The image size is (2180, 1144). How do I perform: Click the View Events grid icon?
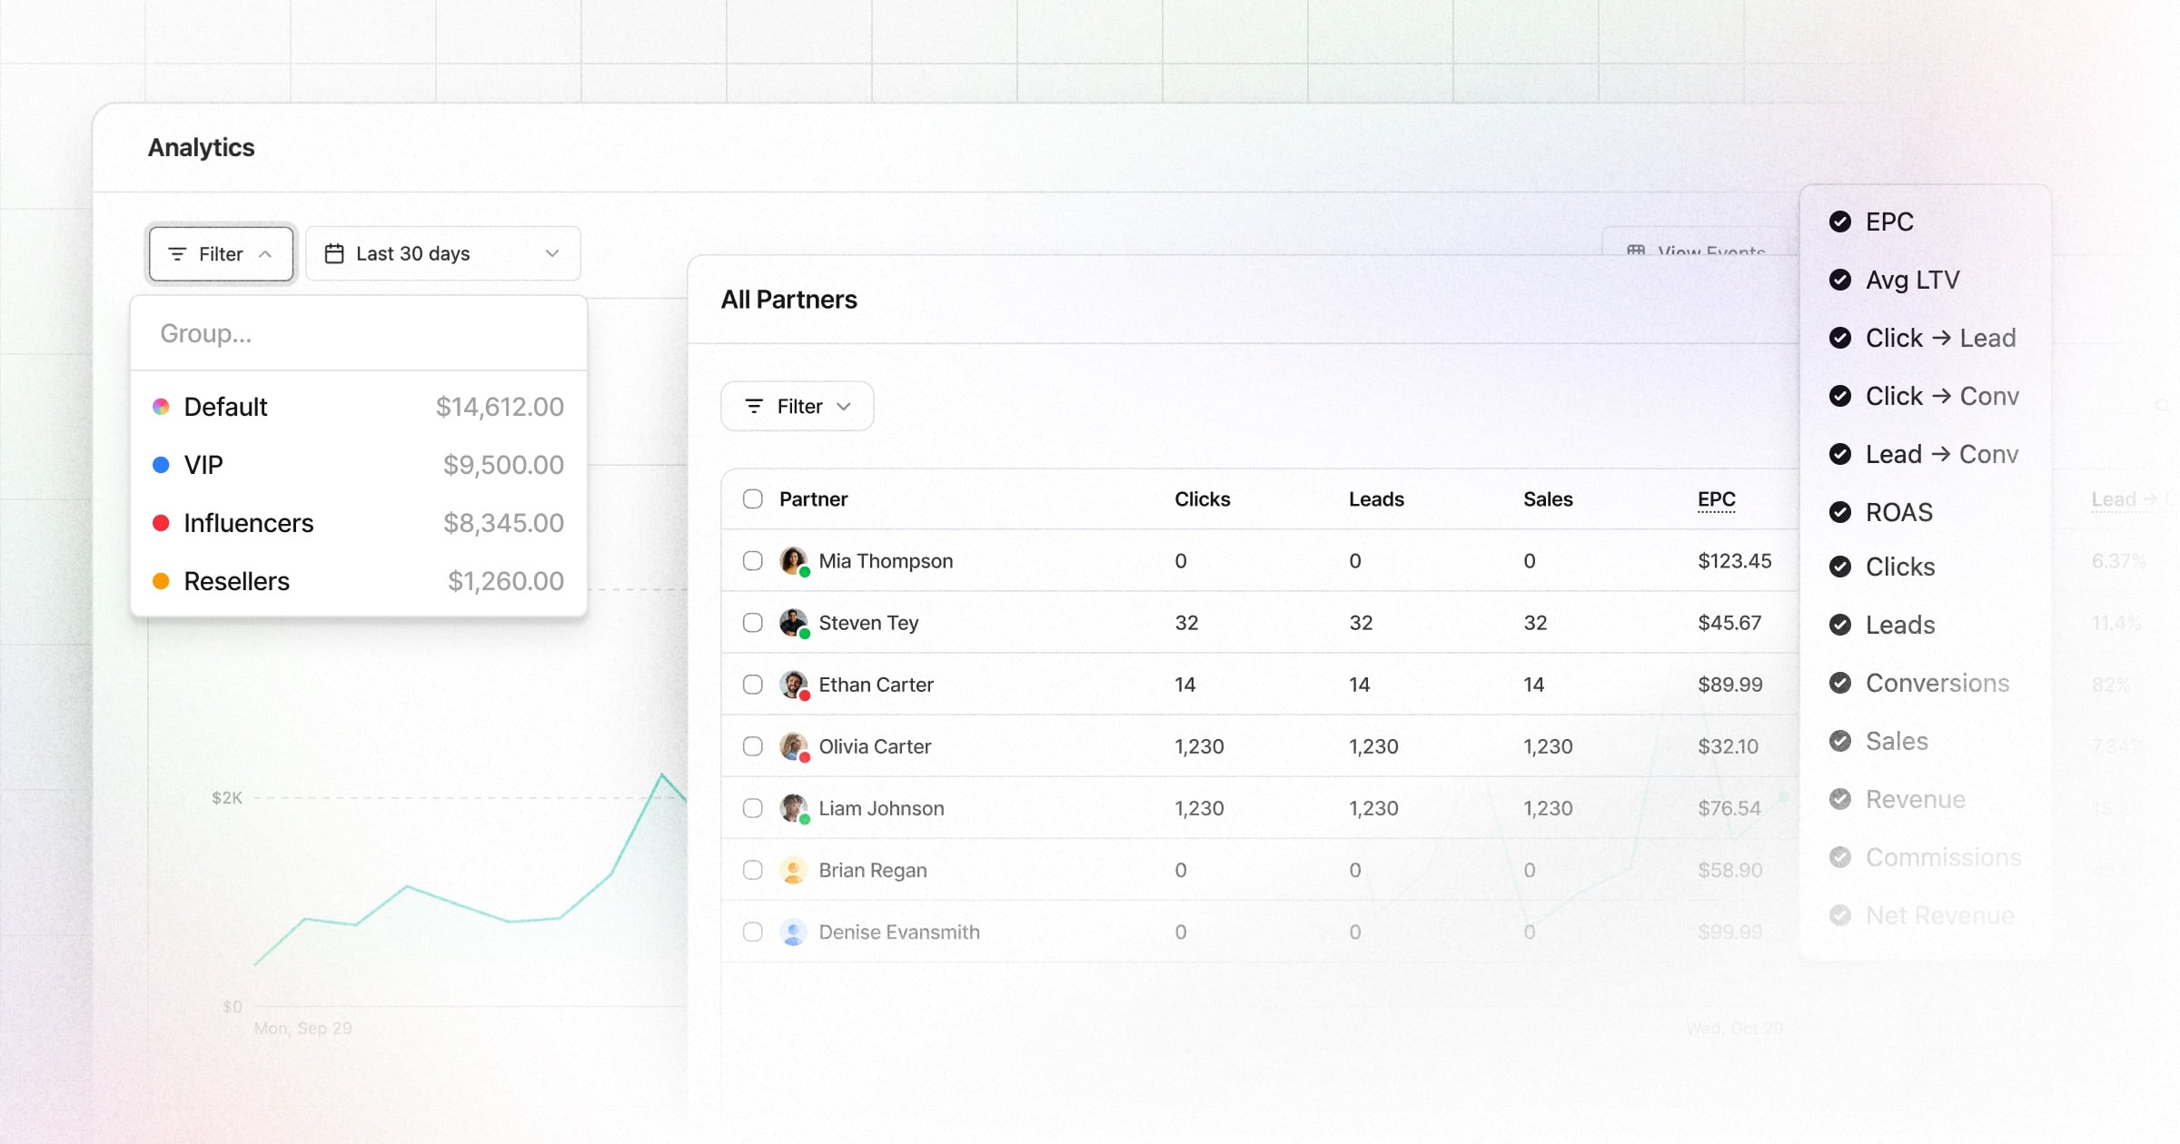[1636, 251]
